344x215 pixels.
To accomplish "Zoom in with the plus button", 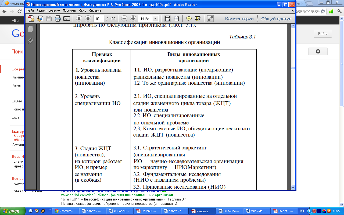I will pyautogui.click(x=133, y=19).
